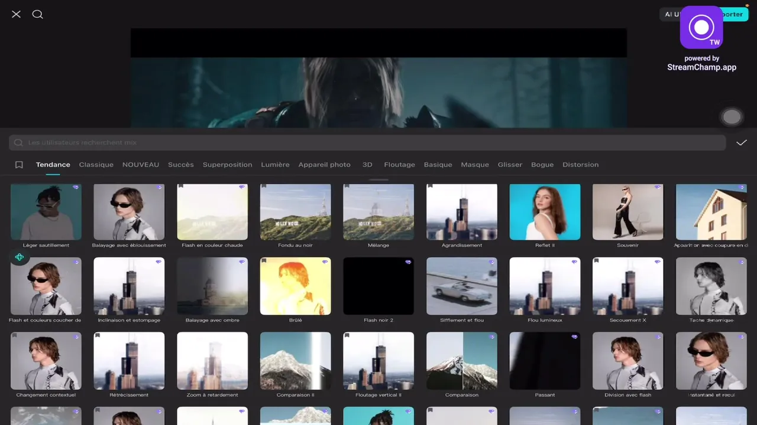Choose the Agrandissement transition
This screenshot has height=425, width=757.
coord(462,212)
